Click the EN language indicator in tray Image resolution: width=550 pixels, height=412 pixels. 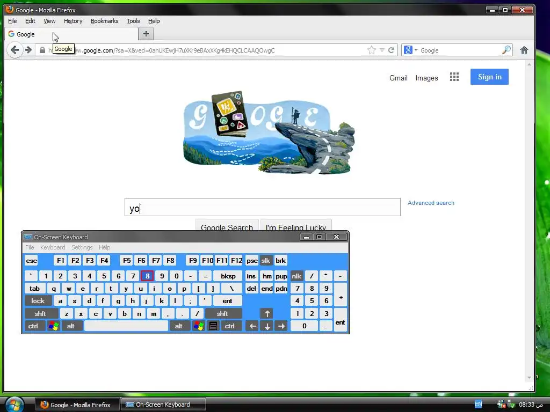coord(478,404)
